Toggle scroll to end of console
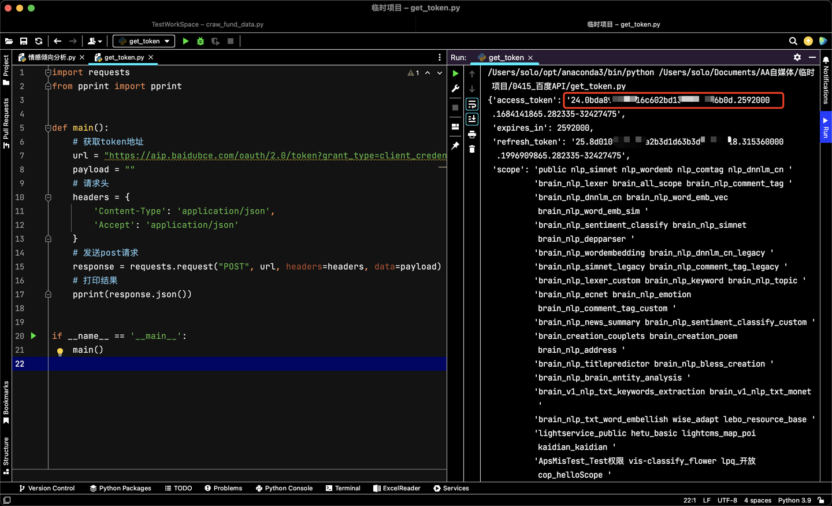 click(472, 119)
